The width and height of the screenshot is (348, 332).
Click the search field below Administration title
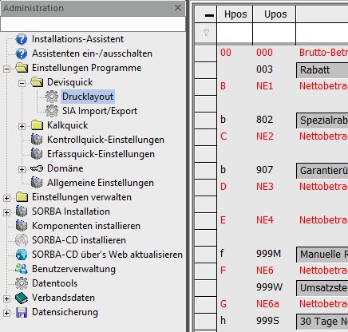[x=93, y=24]
